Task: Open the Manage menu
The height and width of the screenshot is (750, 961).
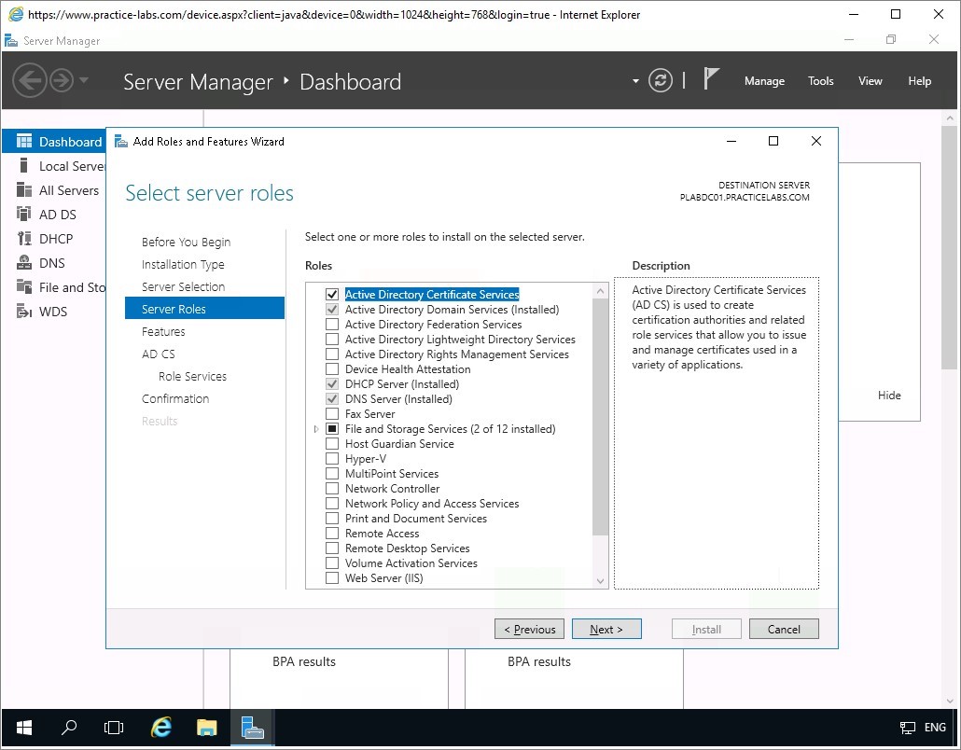Action: [764, 81]
